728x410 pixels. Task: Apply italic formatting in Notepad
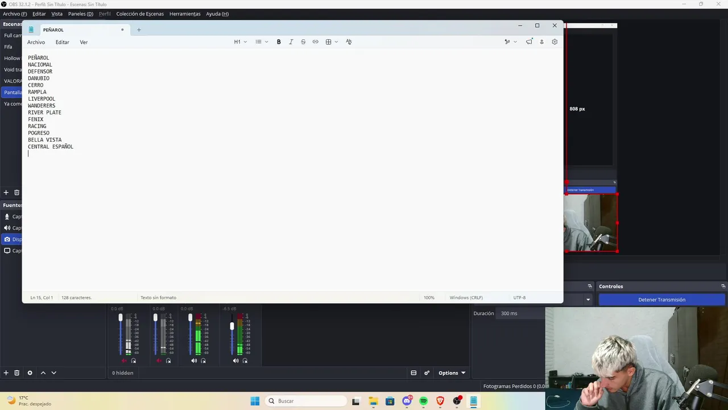[291, 42]
